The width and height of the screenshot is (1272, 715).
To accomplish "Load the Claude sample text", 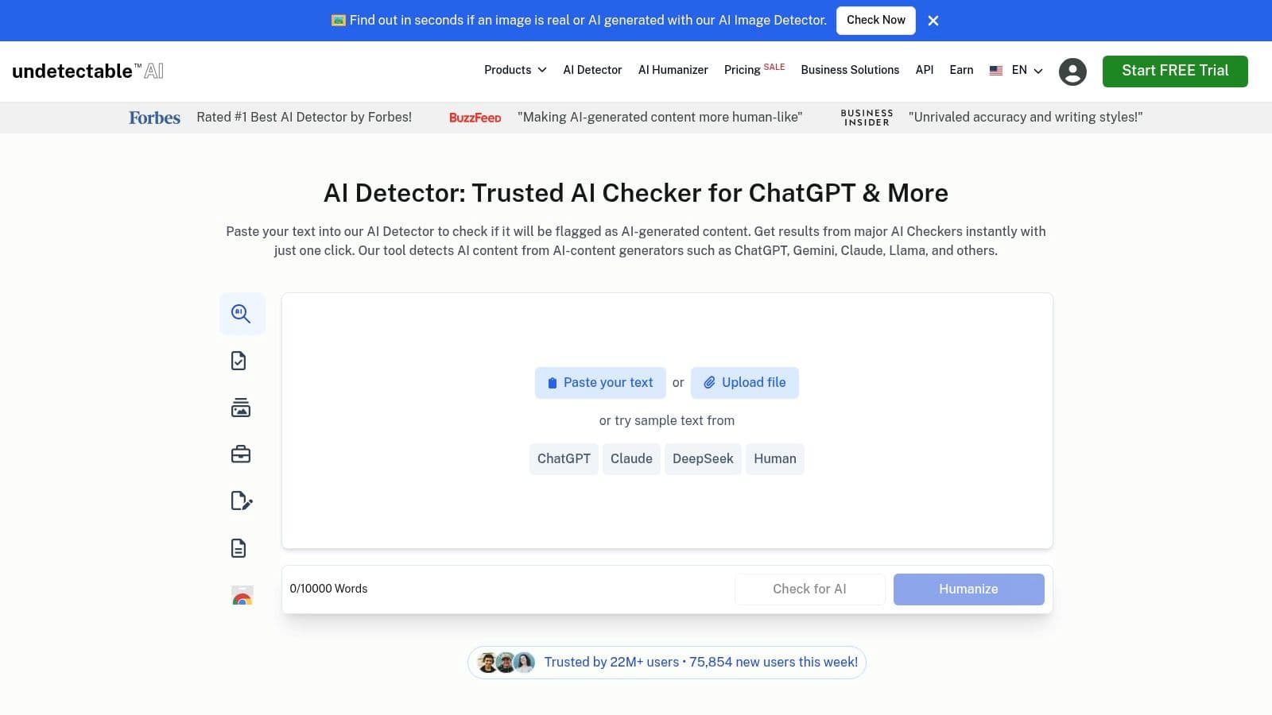I will [631, 459].
